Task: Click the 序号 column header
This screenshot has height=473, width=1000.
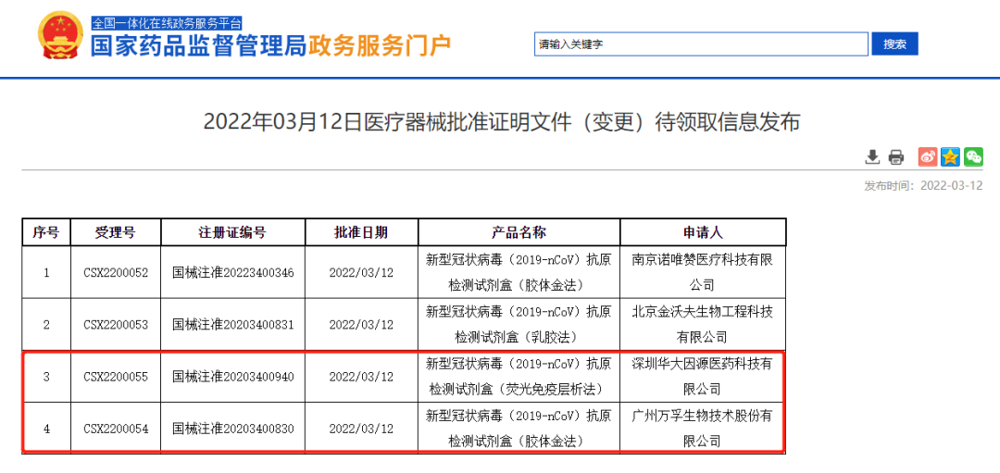Action: pyautogui.click(x=46, y=232)
